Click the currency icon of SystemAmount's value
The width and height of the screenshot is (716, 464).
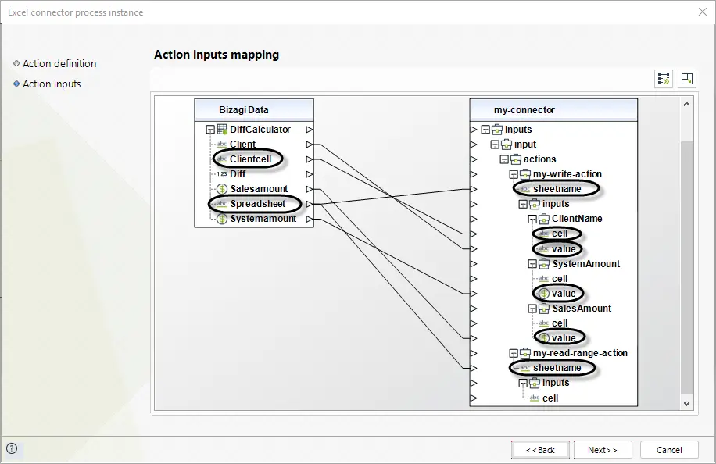coord(544,294)
